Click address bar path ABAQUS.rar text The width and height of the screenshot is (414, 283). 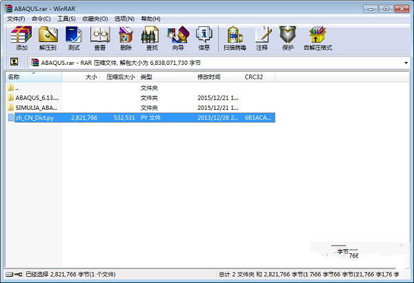click(x=57, y=63)
